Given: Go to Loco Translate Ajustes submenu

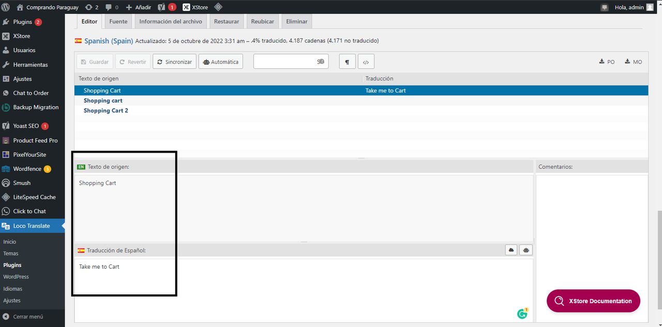Looking at the screenshot, I should coord(12,301).
